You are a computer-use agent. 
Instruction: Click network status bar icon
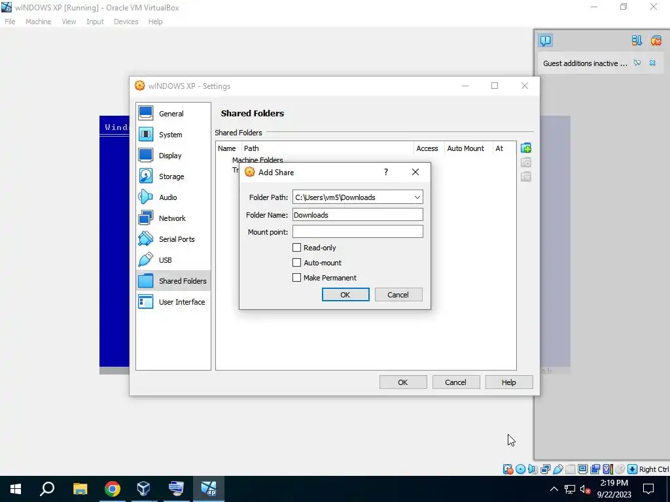tap(545, 469)
